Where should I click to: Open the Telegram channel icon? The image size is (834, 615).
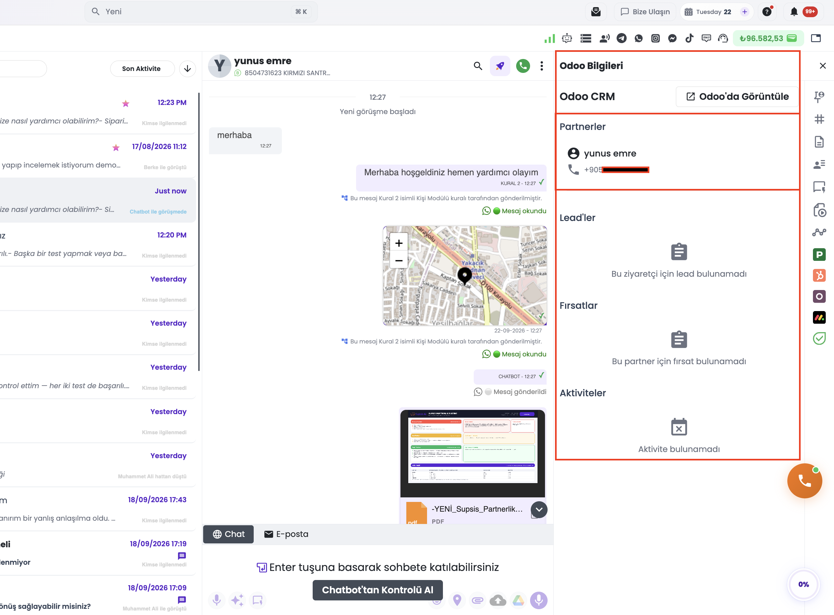tap(621, 38)
